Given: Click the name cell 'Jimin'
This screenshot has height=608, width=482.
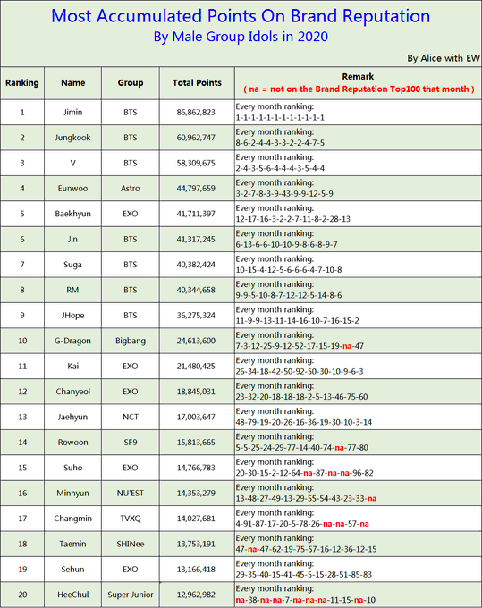Looking at the screenshot, I should 73,113.
